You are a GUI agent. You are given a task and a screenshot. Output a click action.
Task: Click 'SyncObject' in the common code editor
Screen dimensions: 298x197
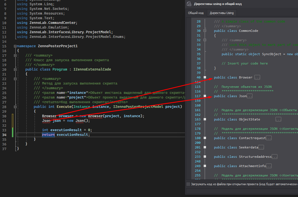pos(271,54)
